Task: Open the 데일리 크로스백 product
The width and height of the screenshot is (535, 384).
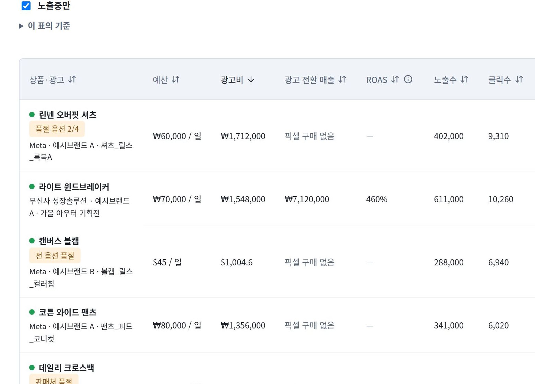Action: (x=67, y=368)
